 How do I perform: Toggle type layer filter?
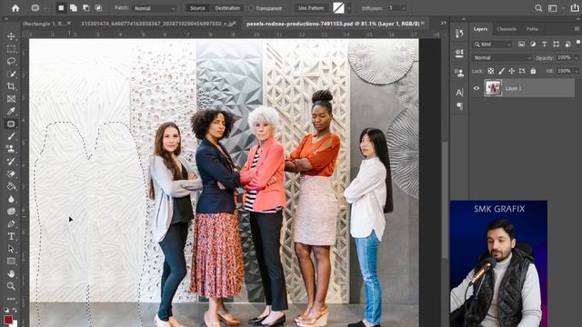545,45
